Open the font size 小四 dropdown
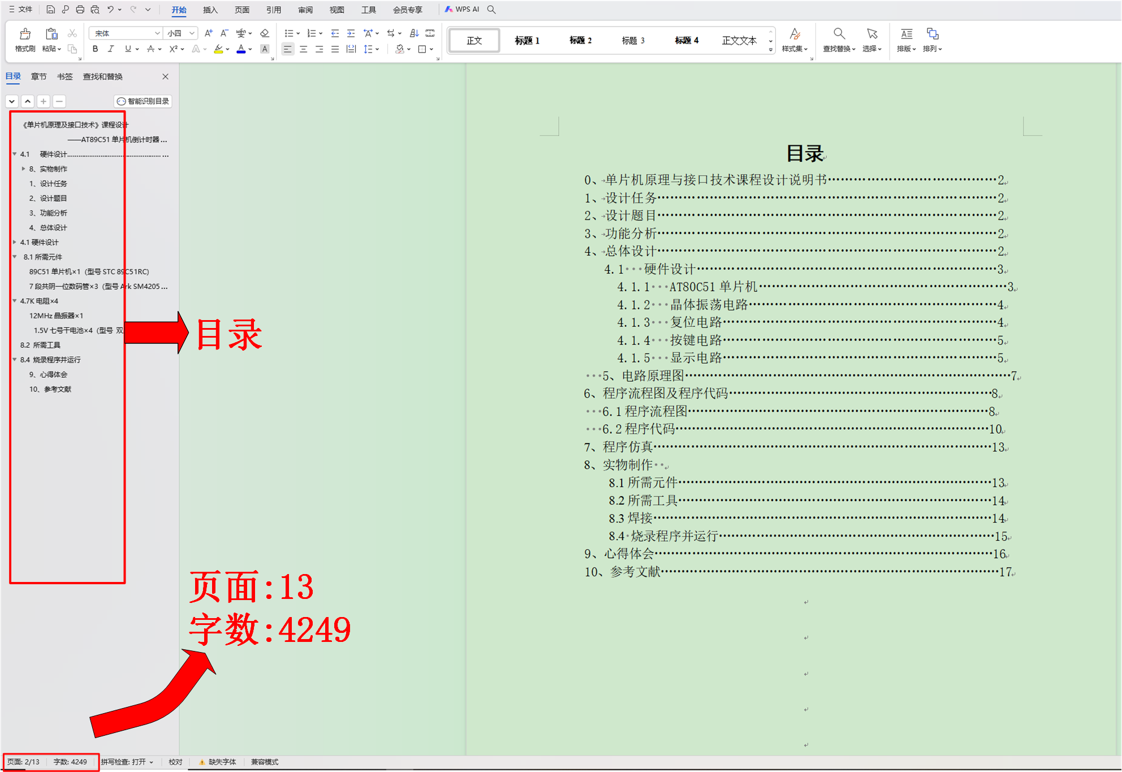 (192, 33)
